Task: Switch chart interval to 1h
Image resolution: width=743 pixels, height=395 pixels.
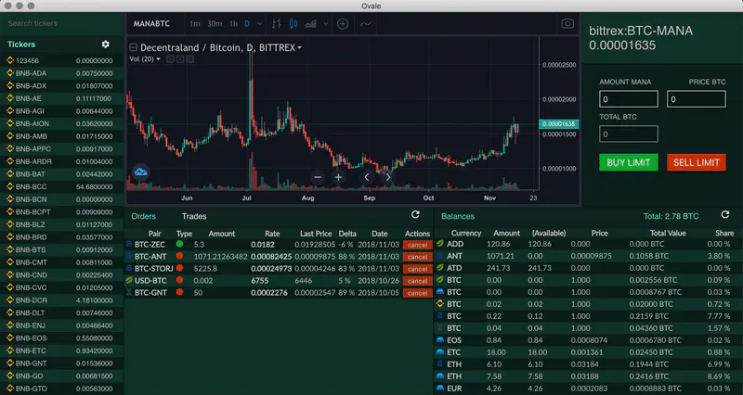Action: tap(233, 24)
